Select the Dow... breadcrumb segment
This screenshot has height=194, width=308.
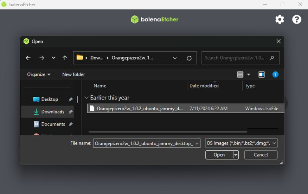pyautogui.click(x=97, y=58)
